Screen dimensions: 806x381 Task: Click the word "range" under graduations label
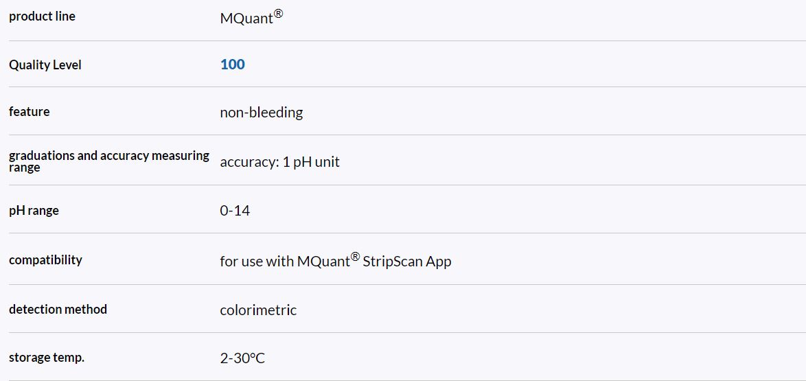(24, 168)
